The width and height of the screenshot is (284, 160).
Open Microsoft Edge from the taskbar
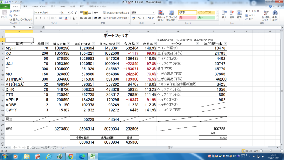pyautogui.click(x=82, y=156)
